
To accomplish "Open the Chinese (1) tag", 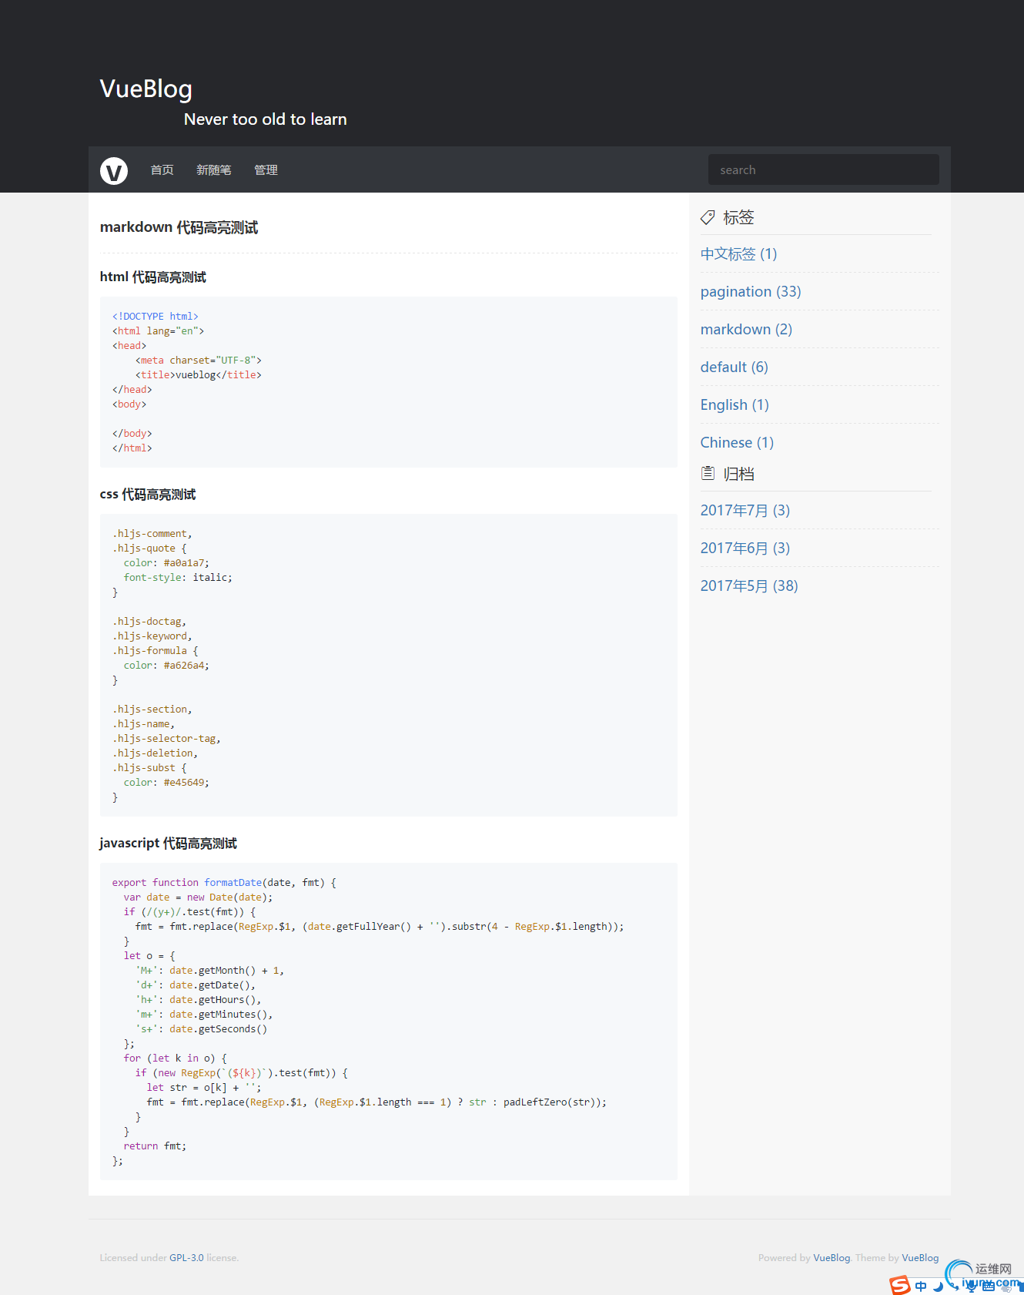I will [737, 442].
